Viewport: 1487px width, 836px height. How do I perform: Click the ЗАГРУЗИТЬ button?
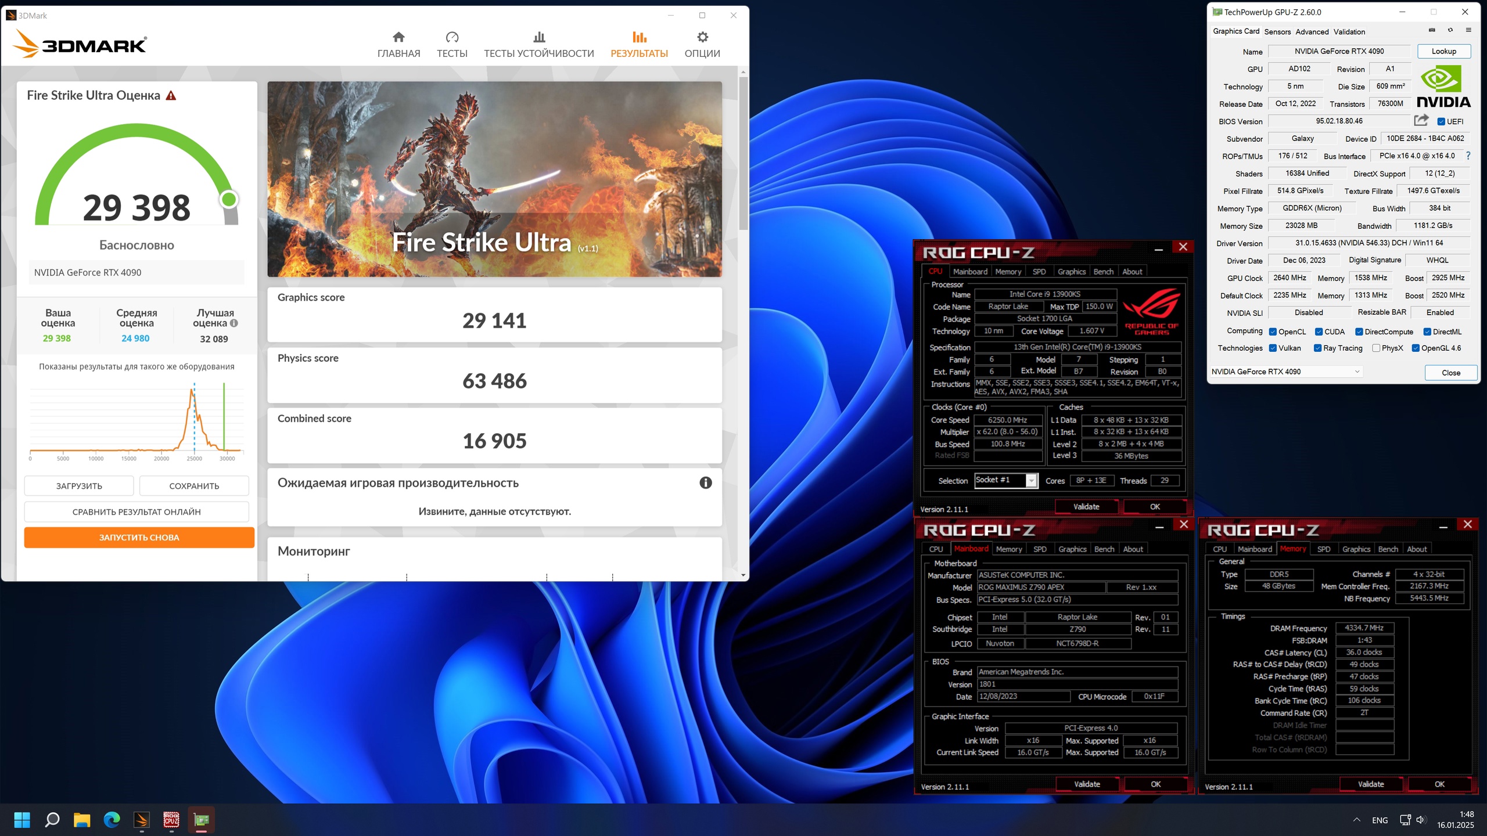coord(79,486)
